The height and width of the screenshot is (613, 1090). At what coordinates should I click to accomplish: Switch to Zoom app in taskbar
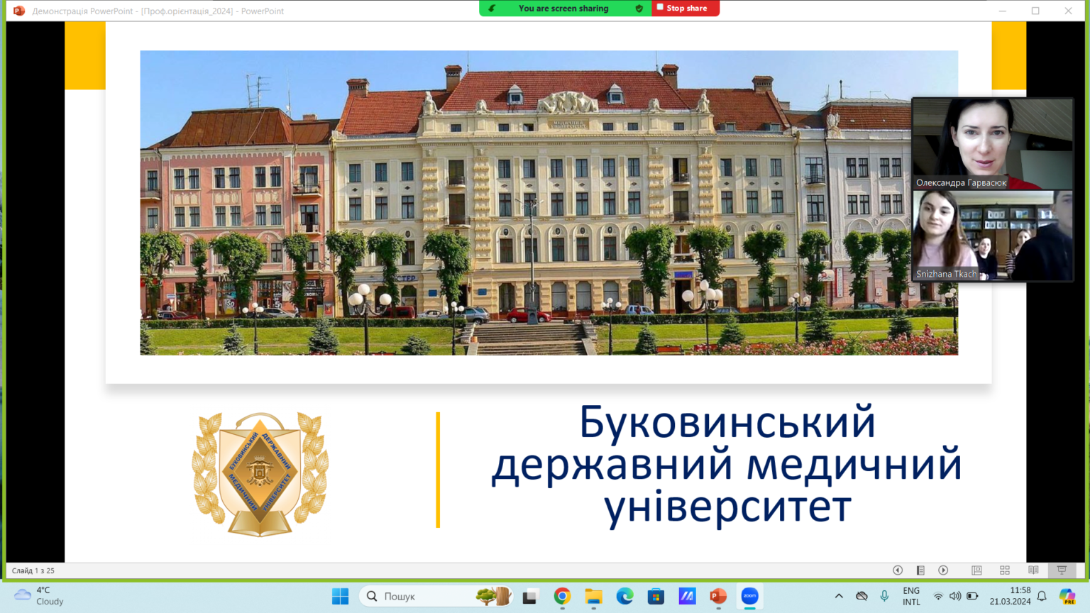tap(749, 596)
